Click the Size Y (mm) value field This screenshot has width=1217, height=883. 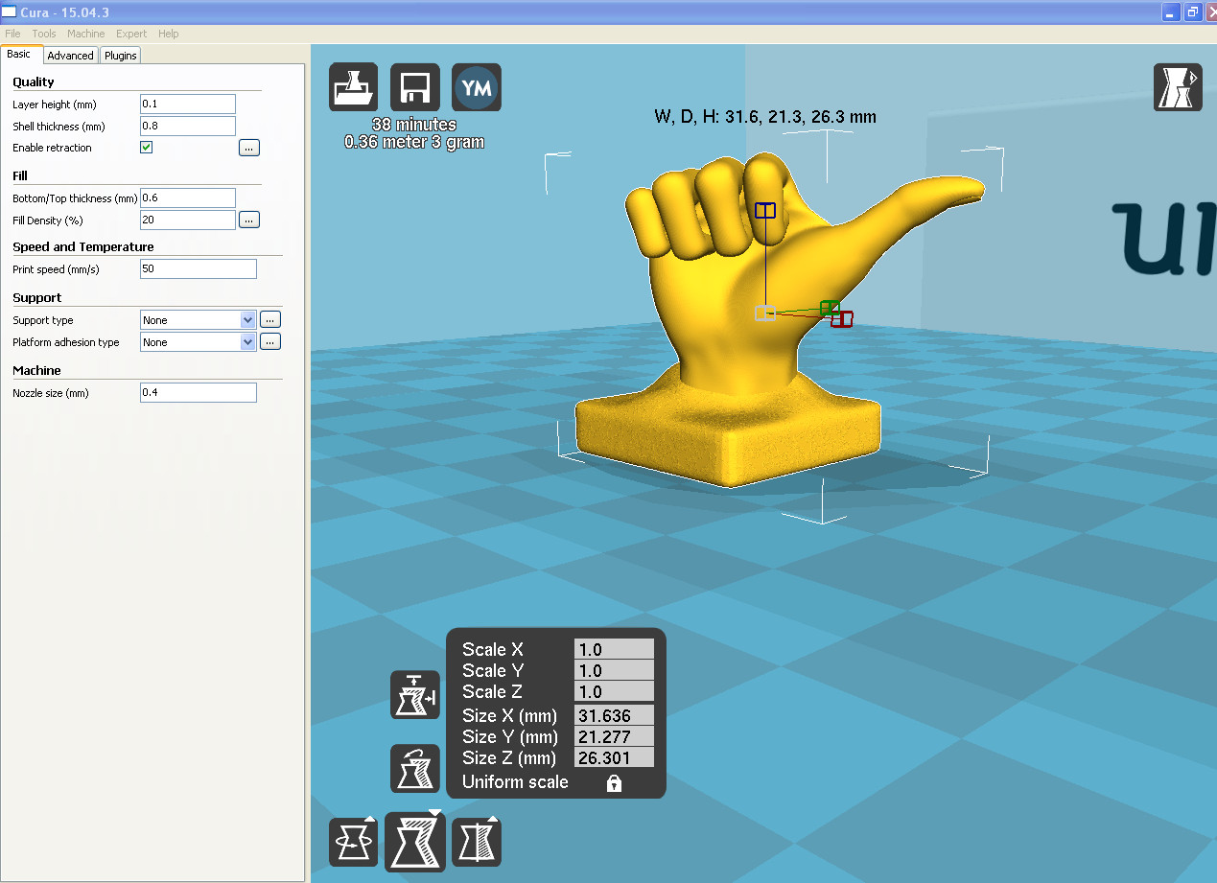click(614, 736)
